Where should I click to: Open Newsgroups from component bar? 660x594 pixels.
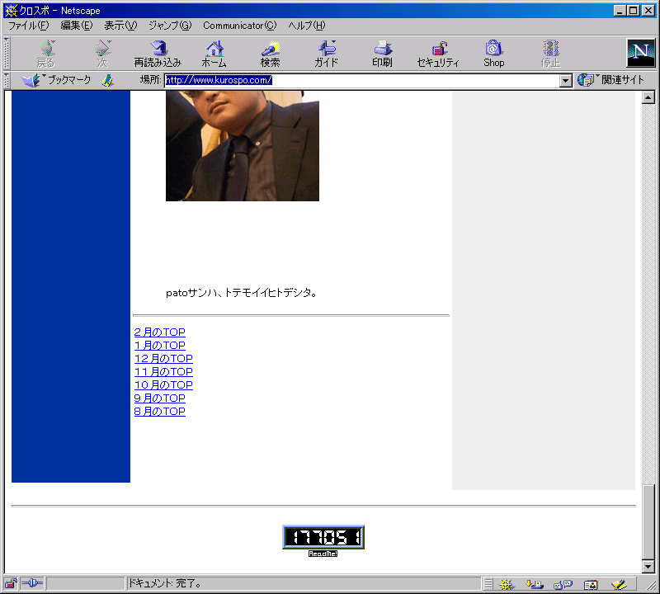[563, 584]
